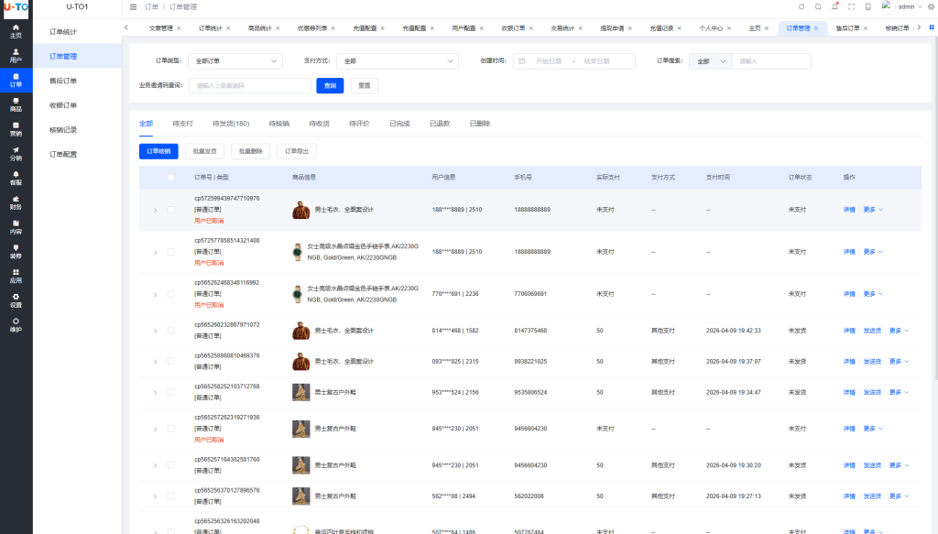This screenshot has height=534, width=938.
Task: Open the 主页 home sidebar icon
Action: pyautogui.click(x=16, y=31)
